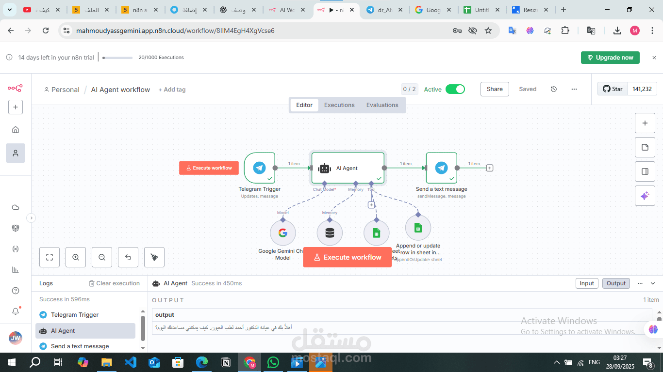Image resolution: width=663 pixels, height=372 pixels.
Task: Click the executions usage progress bar
Action: click(x=117, y=58)
